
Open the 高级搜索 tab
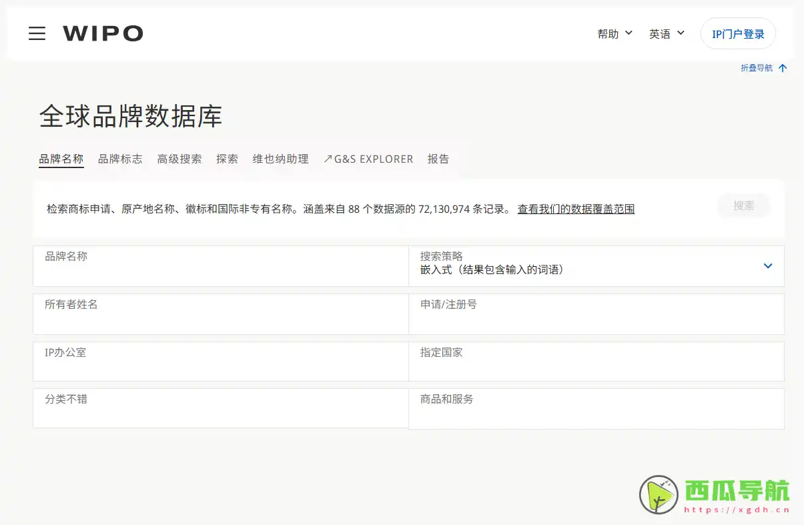click(179, 159)
